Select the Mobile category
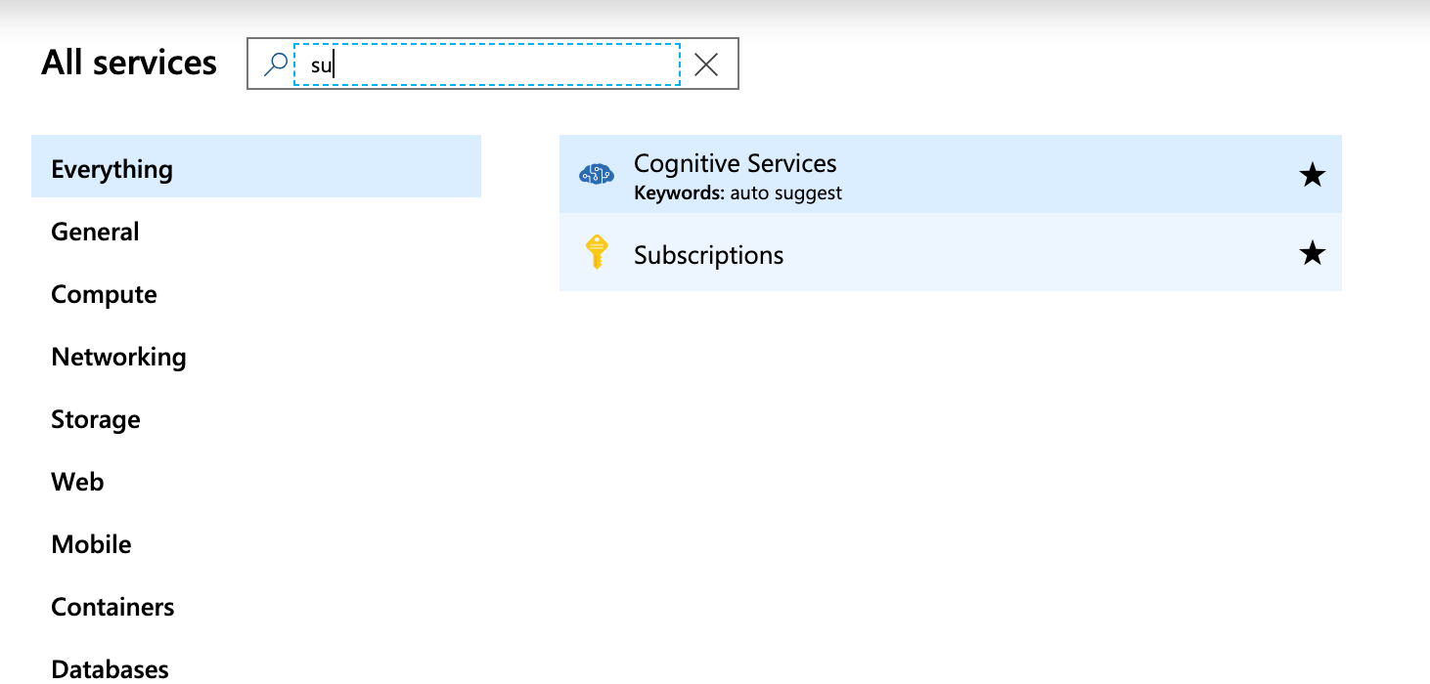The height and width of the screenshot is (684, 1430). coord(91,544)
